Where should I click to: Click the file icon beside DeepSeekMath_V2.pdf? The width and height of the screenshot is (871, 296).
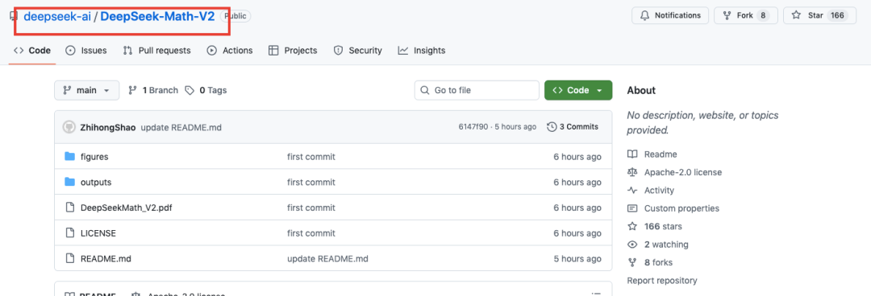pos(69,208)
